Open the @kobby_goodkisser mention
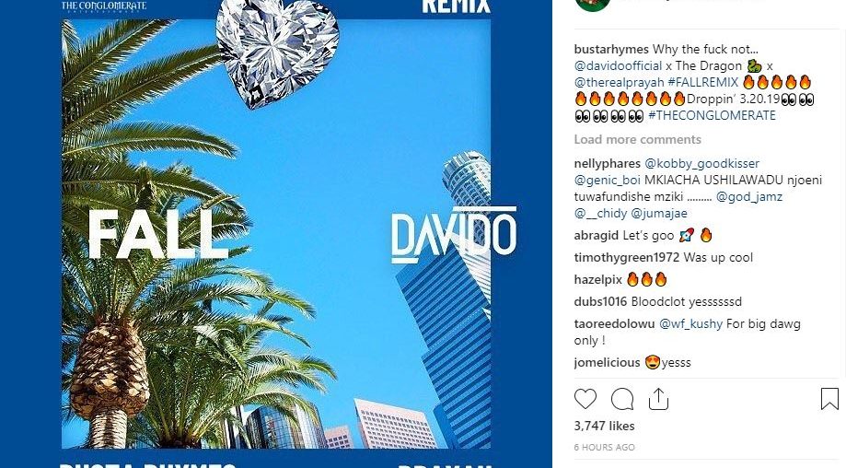846x468 pixels. (x=702, y=164)
